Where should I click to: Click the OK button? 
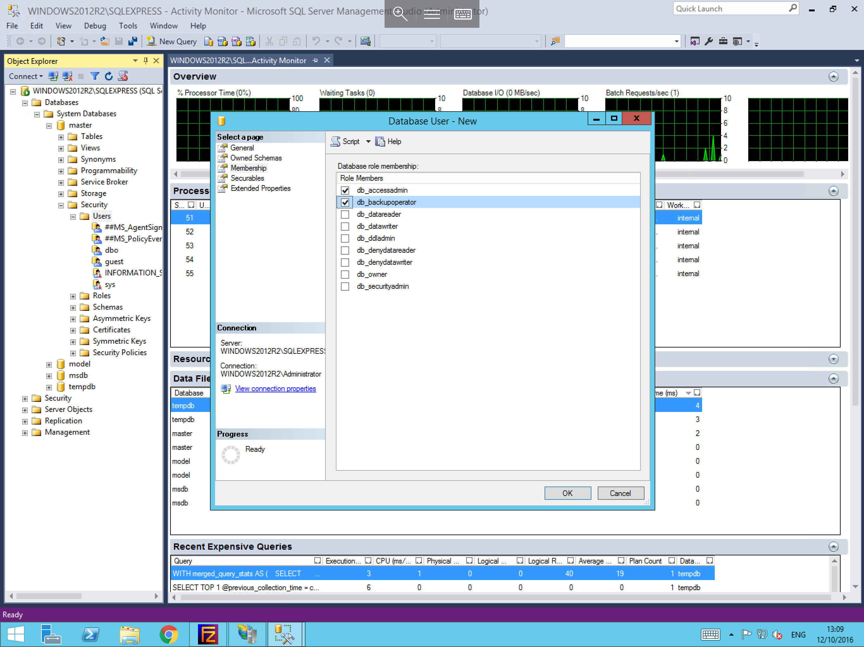click(x=568, y=493)
